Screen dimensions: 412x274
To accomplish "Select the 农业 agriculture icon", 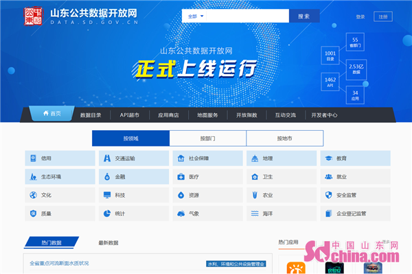I will point(255,195).
